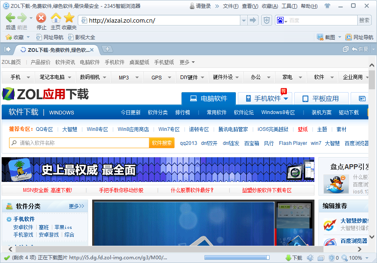Mute audio with the speaker status bar icon
This screenshot has width=377, height=263.
(310, 258)
